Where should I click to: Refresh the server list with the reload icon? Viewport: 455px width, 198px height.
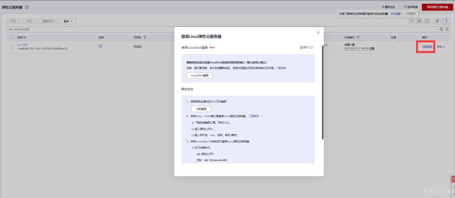(x=412, y=21)
